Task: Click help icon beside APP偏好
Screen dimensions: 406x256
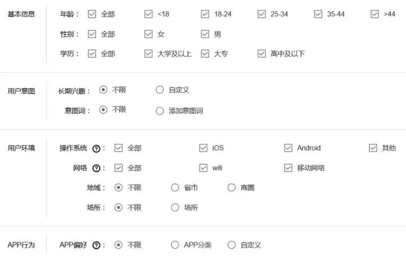Action: click(x=96, y=245)
